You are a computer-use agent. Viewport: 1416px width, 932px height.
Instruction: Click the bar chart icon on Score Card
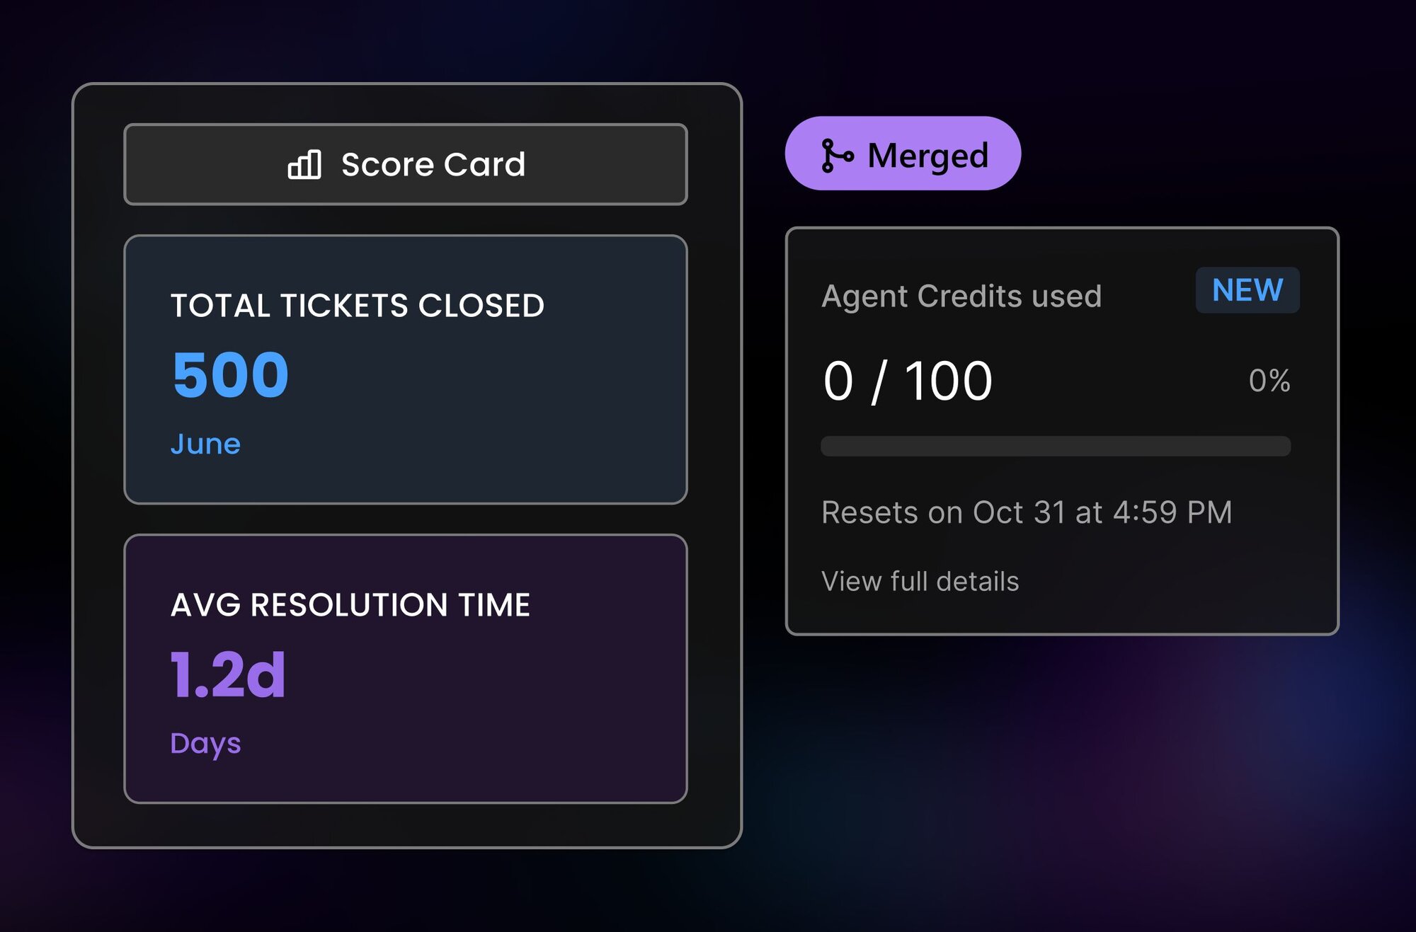point(304,165)
